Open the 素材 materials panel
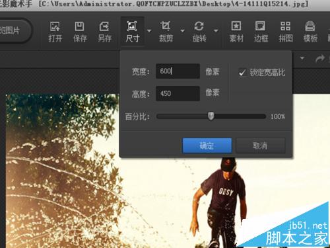The height and width of the screenshot is (248, 330). pyautogui.click(x=236, y=32)
